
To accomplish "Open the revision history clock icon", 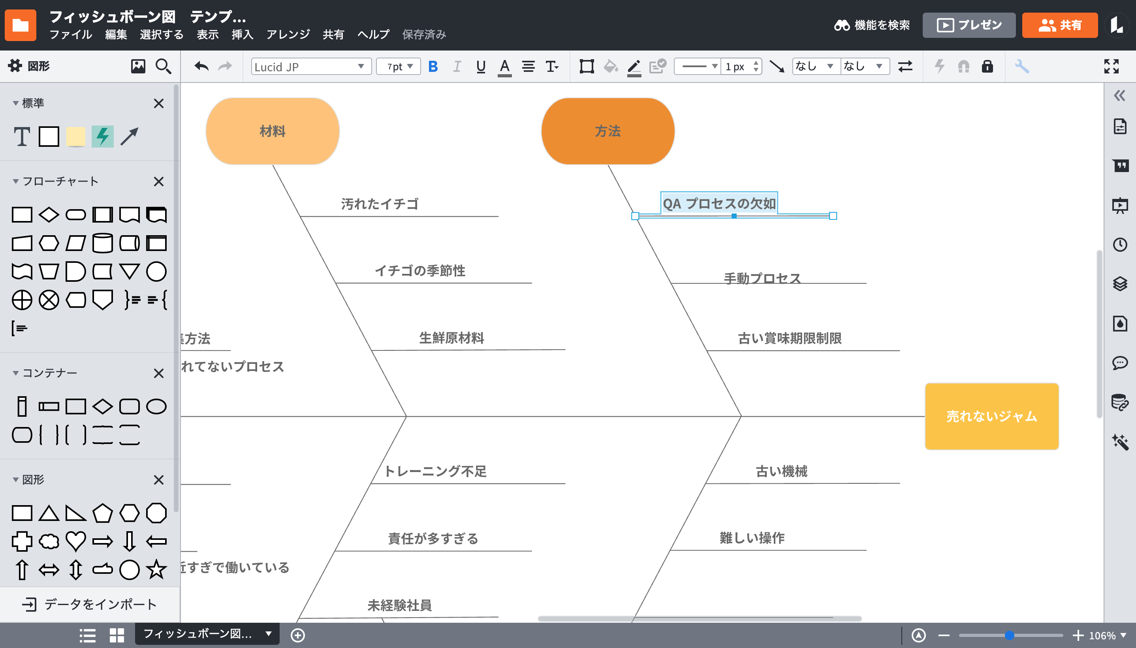I will (x=1119, y=245).
